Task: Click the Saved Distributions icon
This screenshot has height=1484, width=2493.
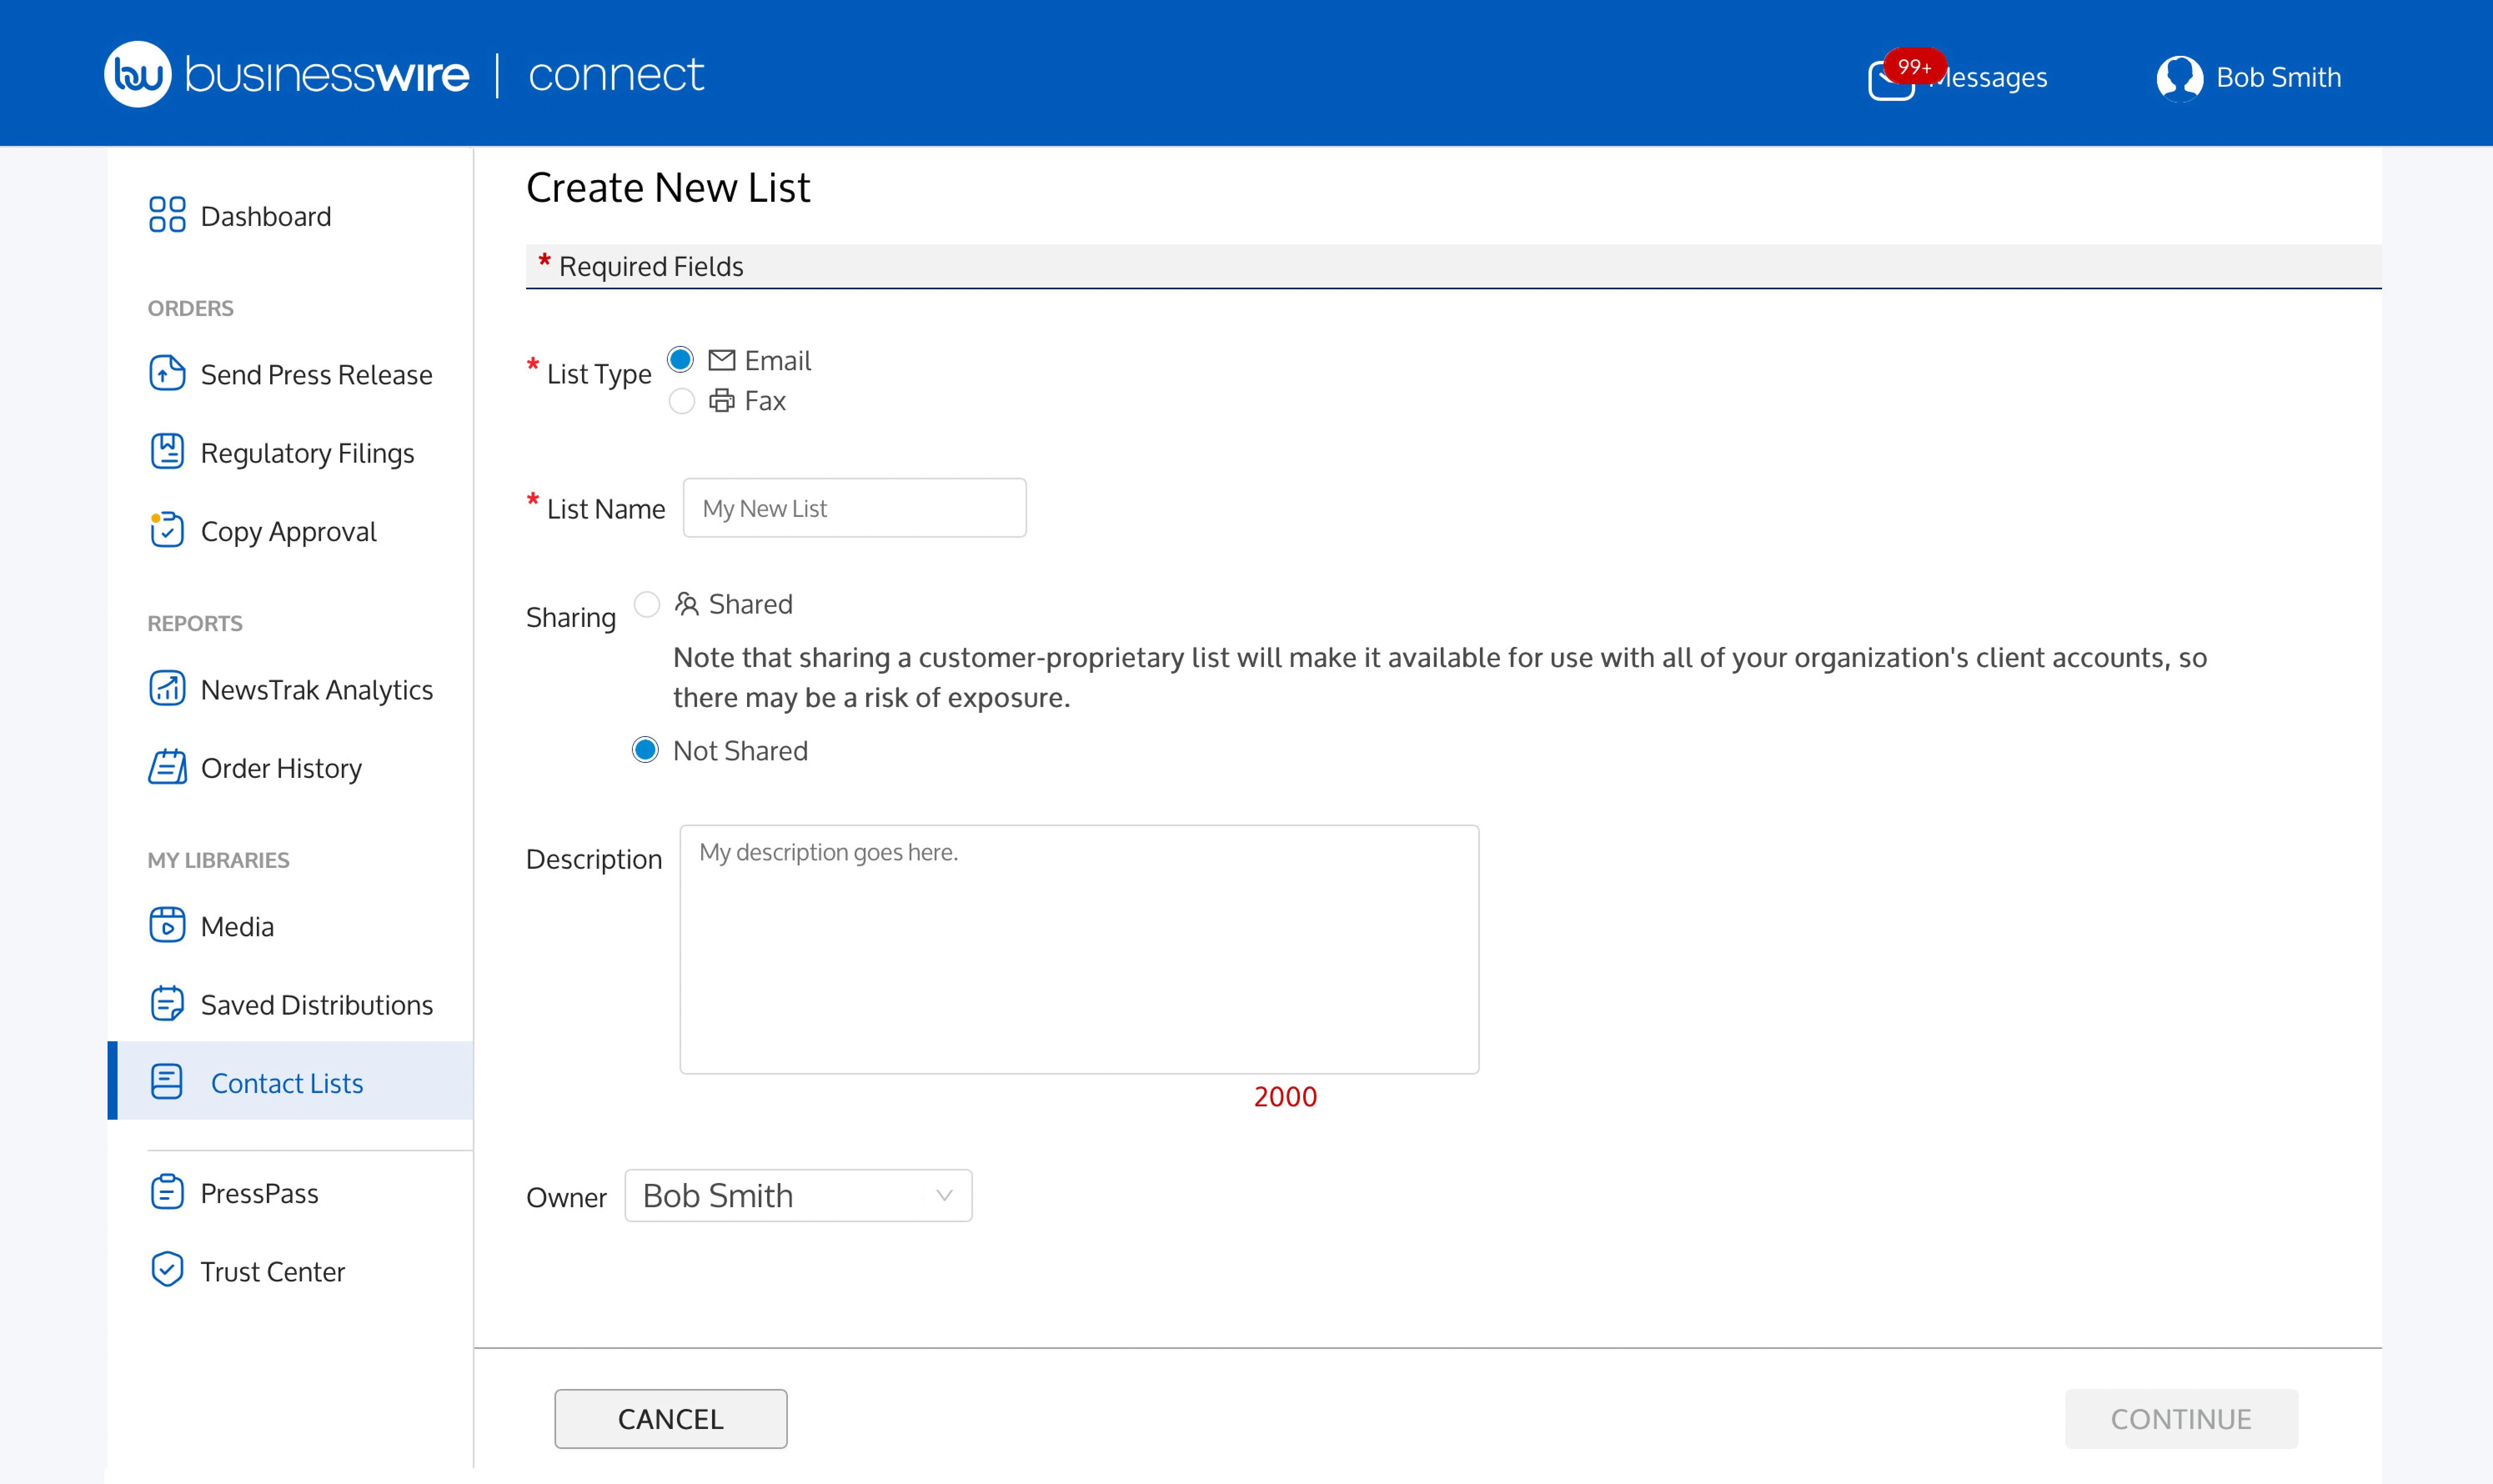Action: (167, 1003)
